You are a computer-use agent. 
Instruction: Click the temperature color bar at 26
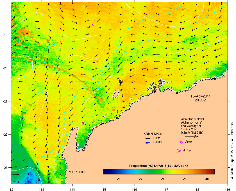(x=119, y=172)
